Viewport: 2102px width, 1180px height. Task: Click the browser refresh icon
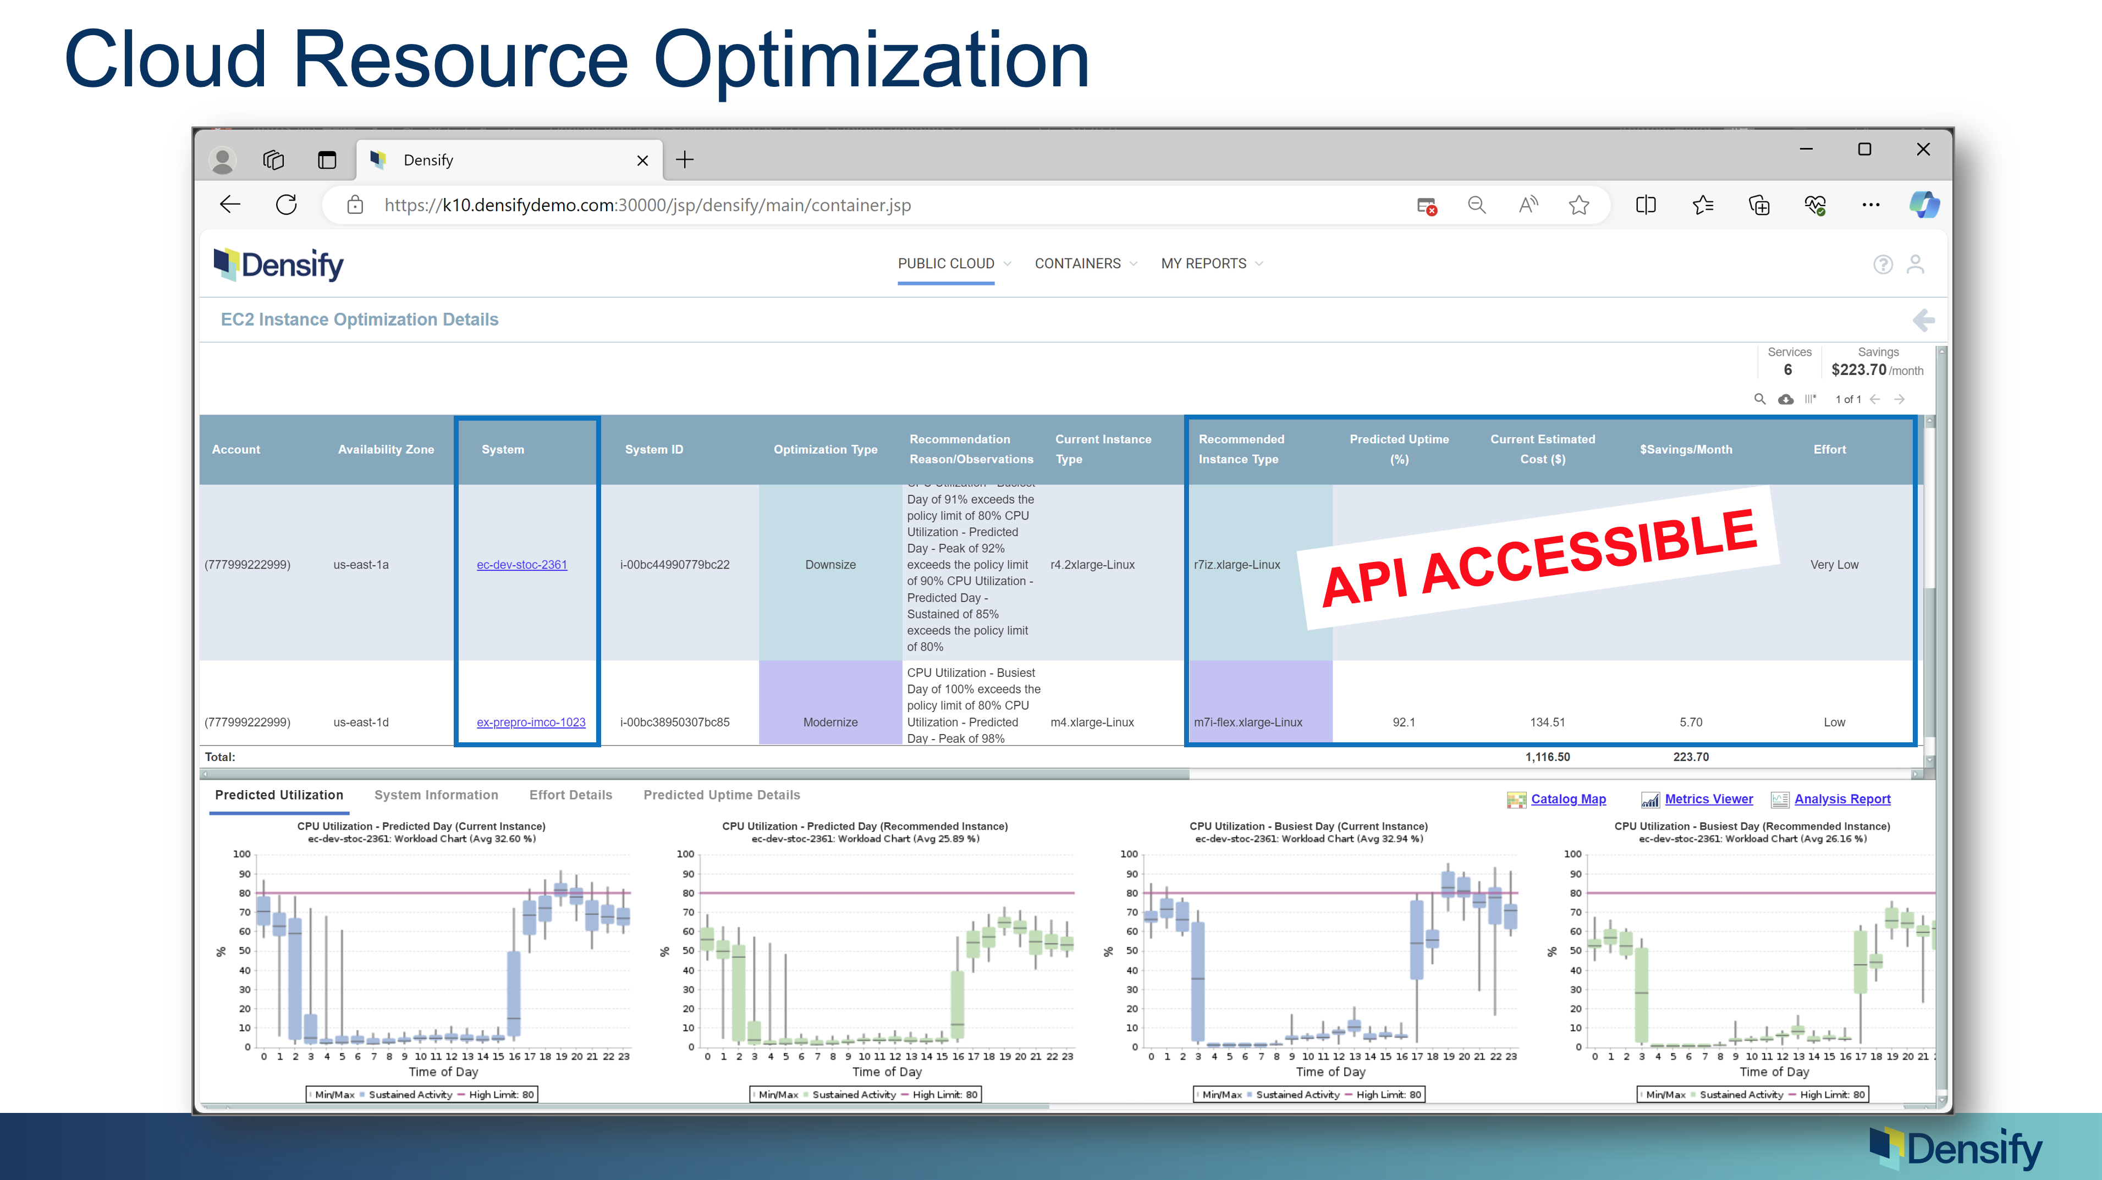click(287, 205)
